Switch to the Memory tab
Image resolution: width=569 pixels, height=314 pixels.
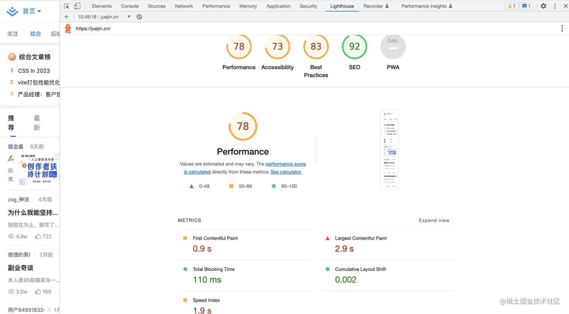(x=248, y=6)
